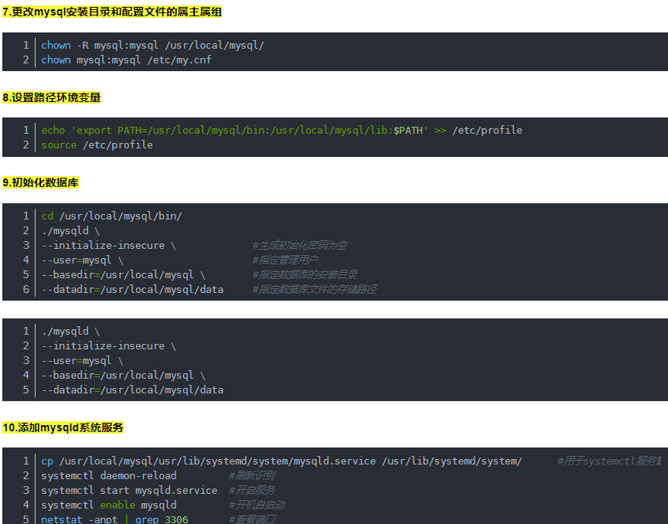Click the line systemctl start mysqld.service
Screen dimensions: 668x524
click(x=129, y=490)
